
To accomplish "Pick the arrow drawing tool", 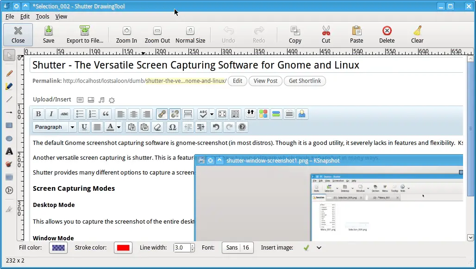I will (x=9, y=113).
